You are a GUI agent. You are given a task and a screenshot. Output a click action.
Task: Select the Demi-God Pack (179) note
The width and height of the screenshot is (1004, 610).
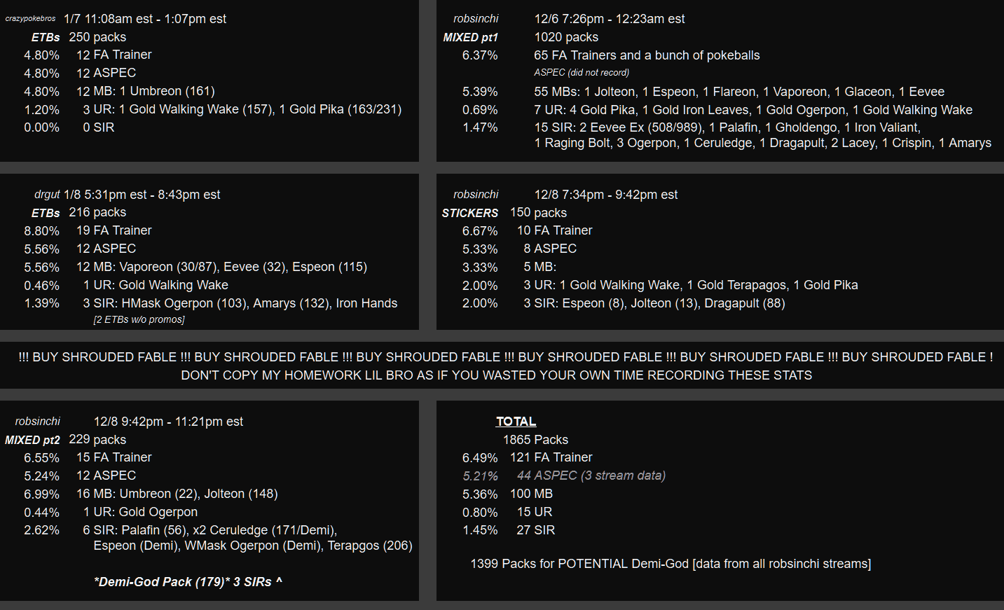[188, 582]
